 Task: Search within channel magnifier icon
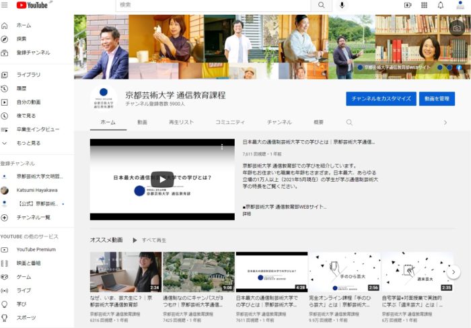pyautogui.click(x=349, y=123)
